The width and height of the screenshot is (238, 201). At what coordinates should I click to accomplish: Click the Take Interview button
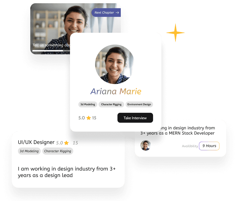[135, 118]
